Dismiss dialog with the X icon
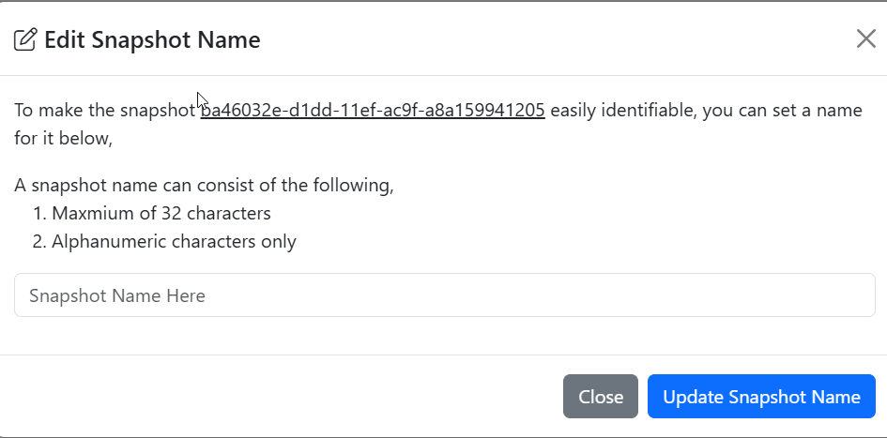The width and height of the screenshot is (887, 438). 865,39
